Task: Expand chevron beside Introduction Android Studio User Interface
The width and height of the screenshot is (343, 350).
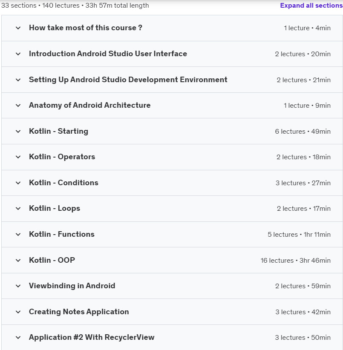Action: pyautogui.click(x=18, y=54)
